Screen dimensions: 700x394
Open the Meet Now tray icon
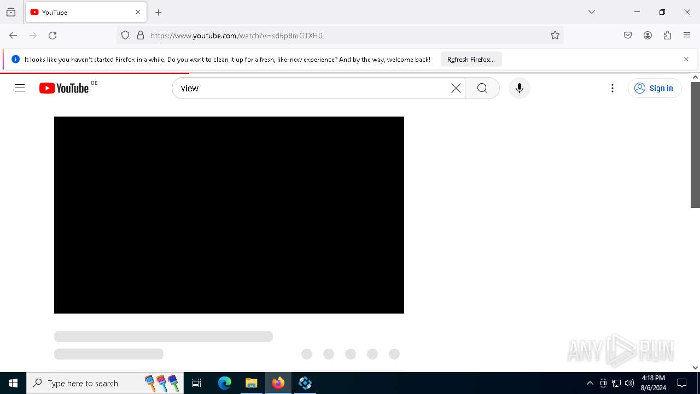click(x=603, y=383)
